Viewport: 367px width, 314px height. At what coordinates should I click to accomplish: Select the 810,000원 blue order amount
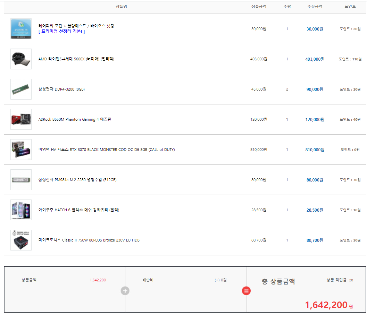point(315,150)
